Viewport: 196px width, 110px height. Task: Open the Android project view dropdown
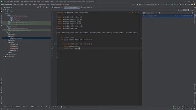point(8,7)
